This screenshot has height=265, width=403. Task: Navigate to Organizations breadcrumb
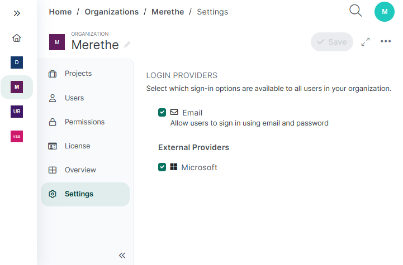tap(112, 12)
